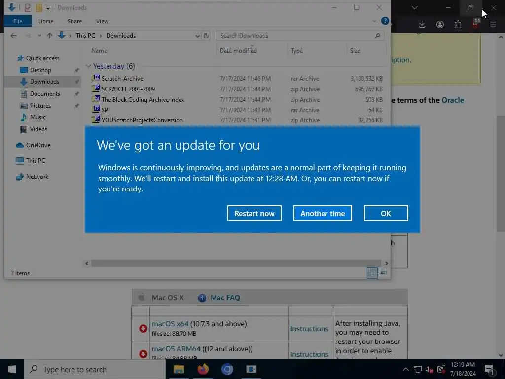Open Firefox from taskbar
This screenshot has height=379, width=505.
tap(203, 369)
